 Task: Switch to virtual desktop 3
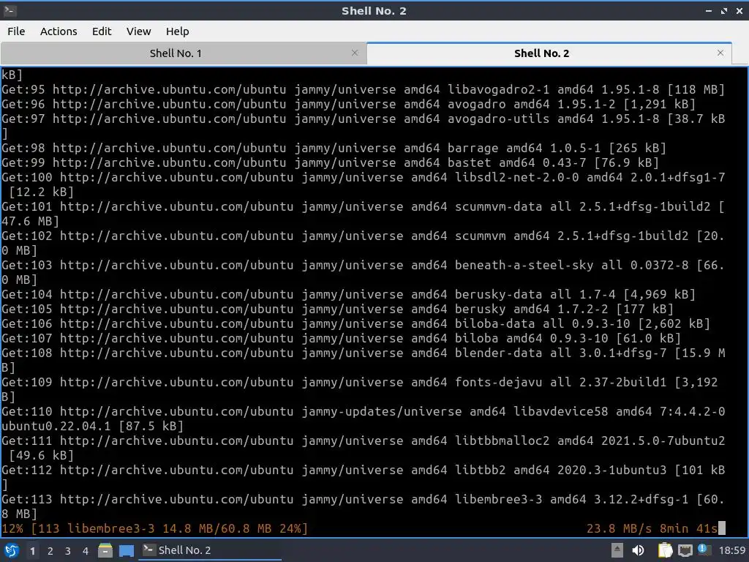(68, 551)
